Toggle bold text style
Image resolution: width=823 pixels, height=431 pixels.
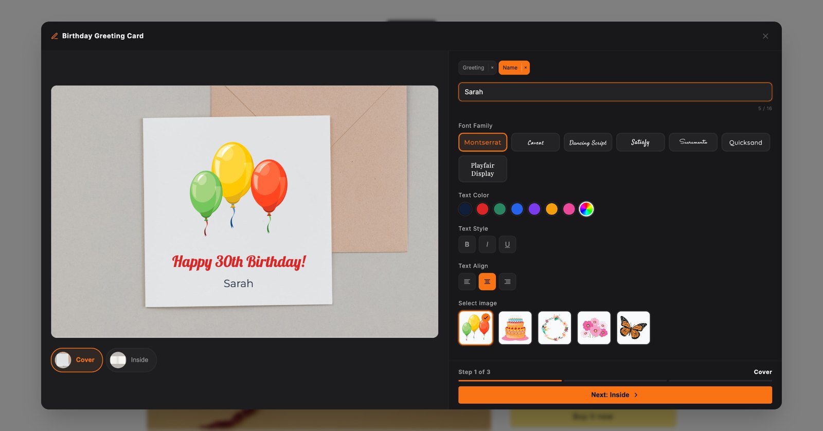click(467, 244)
